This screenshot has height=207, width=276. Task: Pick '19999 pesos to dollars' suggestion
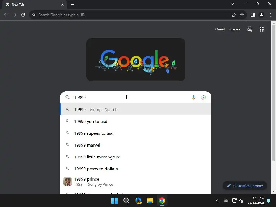[136, 169]
